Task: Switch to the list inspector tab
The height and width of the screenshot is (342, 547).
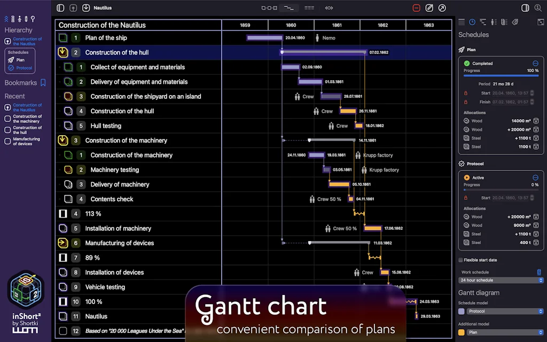Action: [x=462, y=22]
